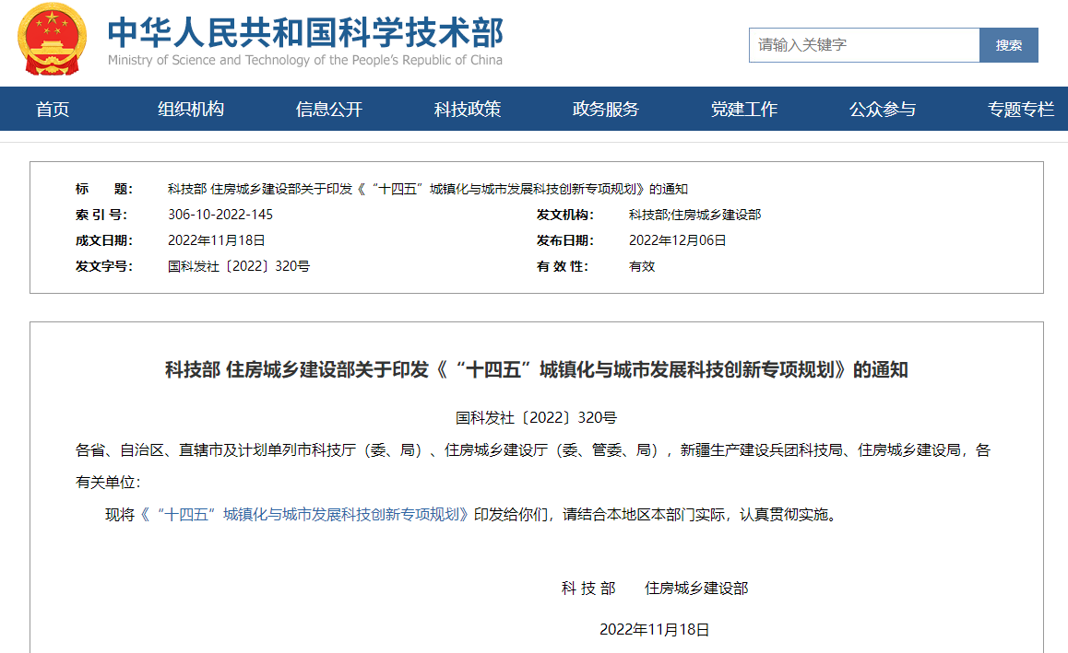Go to 信息公开 in the navigation bar
This screenshot has height=653, width=1068.
329,109
